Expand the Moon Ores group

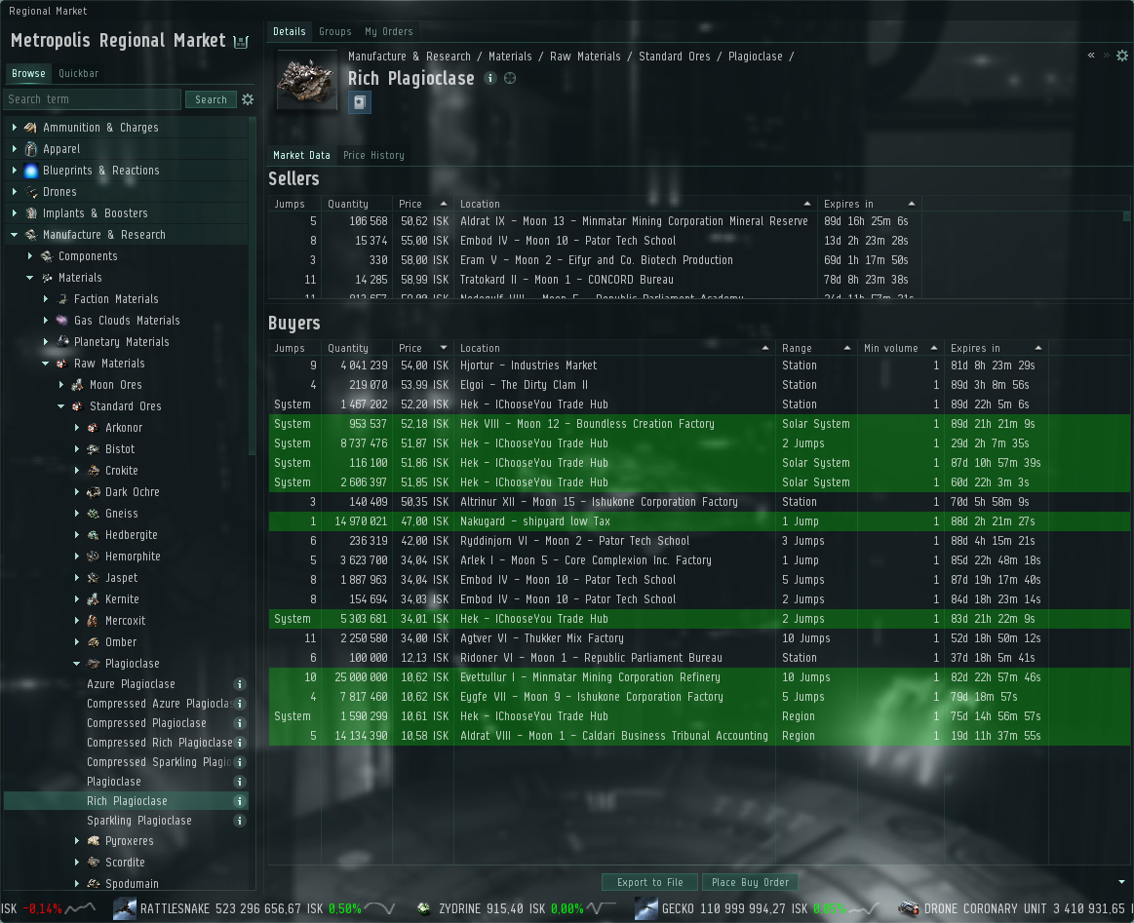pos(61,385)
